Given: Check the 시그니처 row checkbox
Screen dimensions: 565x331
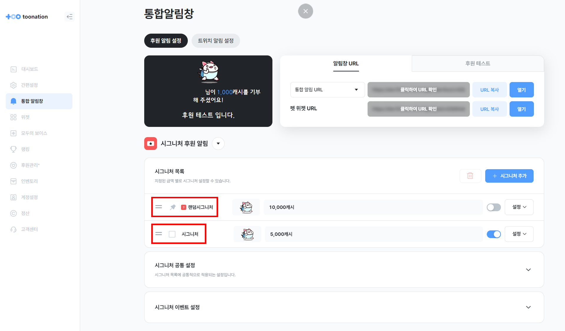Looking at the screenshot, I should tap(172, 234).
